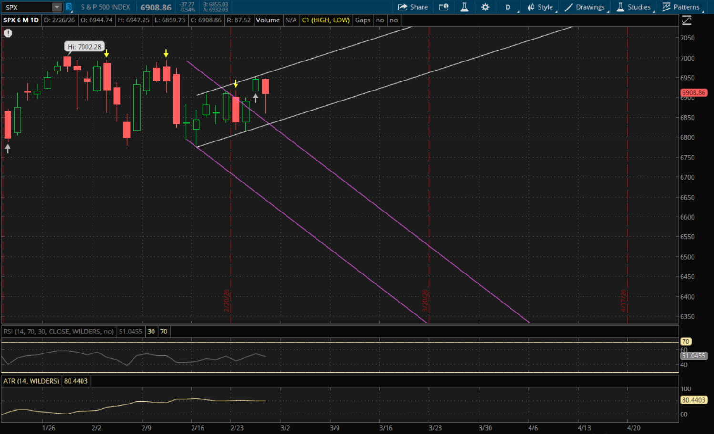The image size is (714, 434).
Task: Click the flask icon beside the gear
Action: coord(464,7)
